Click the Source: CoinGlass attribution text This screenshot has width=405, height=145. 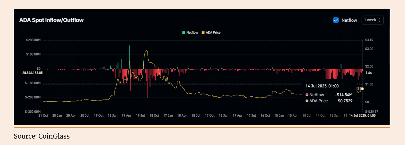42,136
